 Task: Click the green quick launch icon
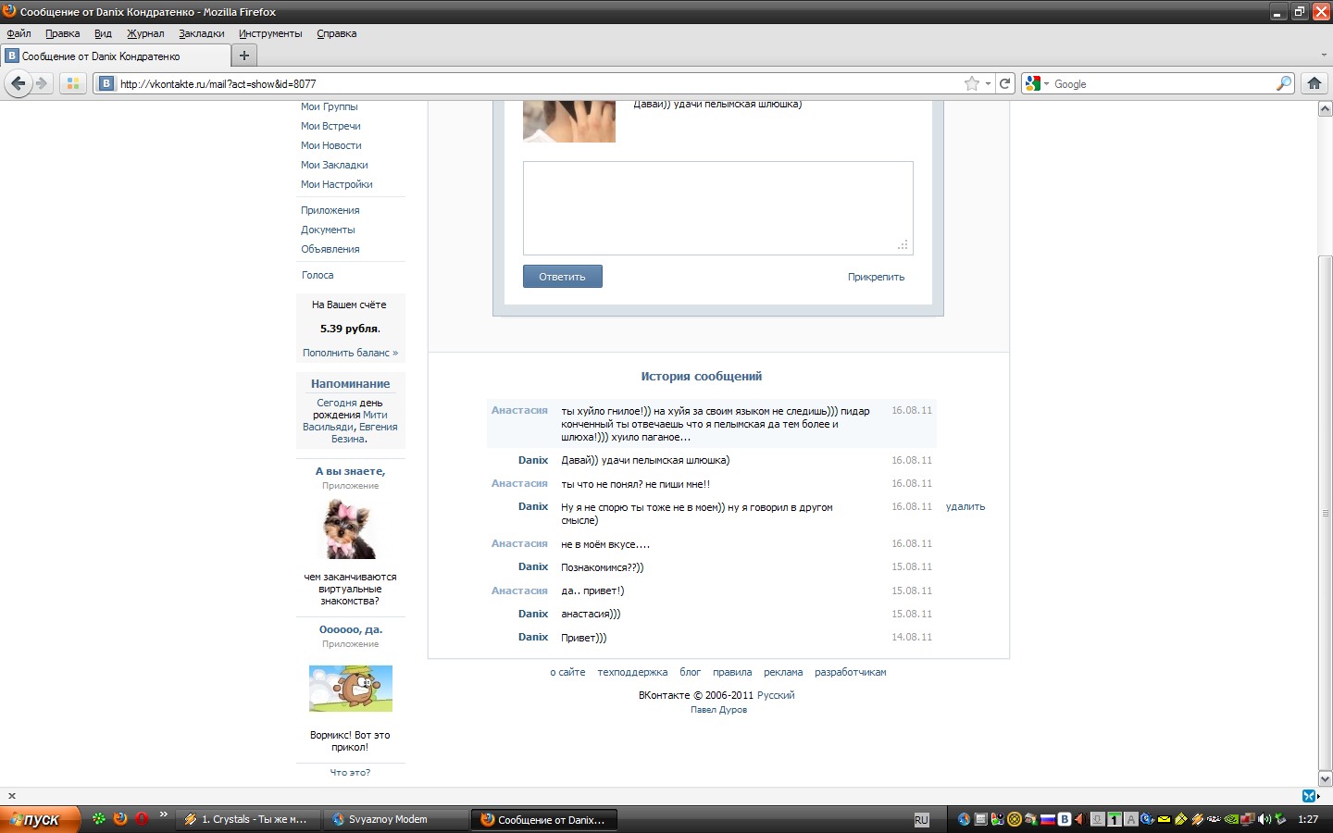pyautogui.click(x=99, y=819)
